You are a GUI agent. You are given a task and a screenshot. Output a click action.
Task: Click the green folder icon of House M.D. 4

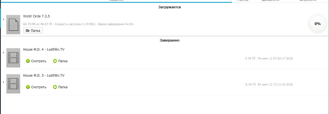click(x=55, y=61)
